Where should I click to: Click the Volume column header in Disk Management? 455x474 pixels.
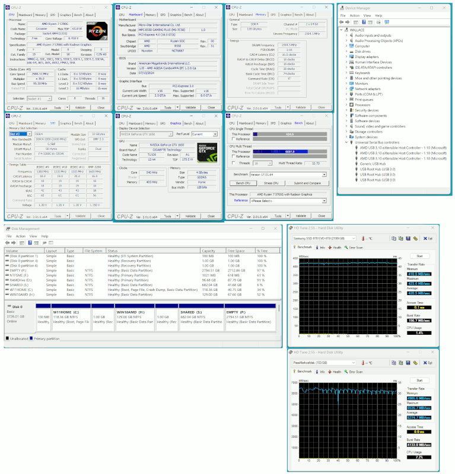pos(24,251)
